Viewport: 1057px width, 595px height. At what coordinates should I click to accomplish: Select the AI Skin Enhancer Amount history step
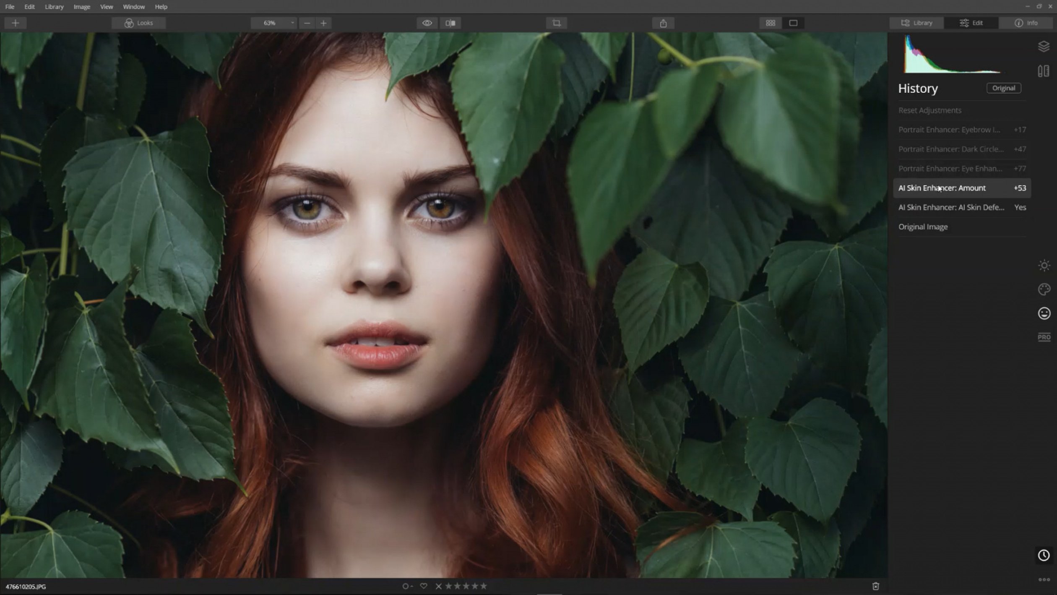point(961,188)
